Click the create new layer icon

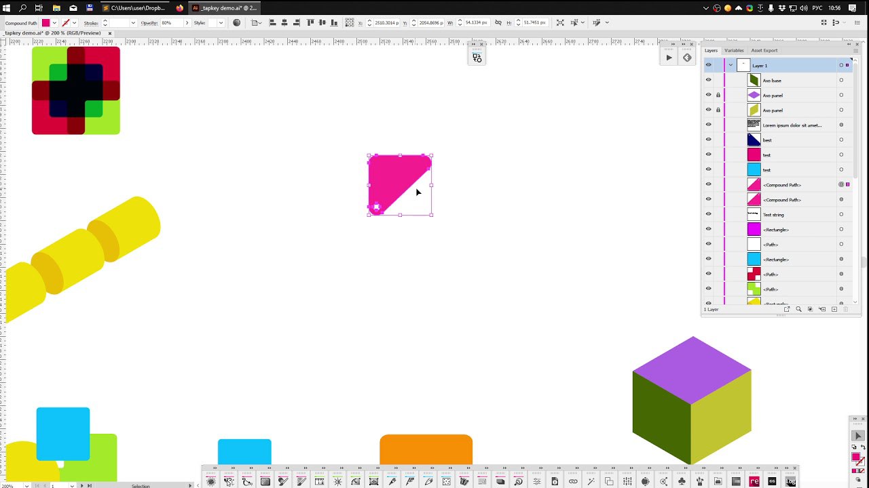pyautogui.click(x=834, y=309)
